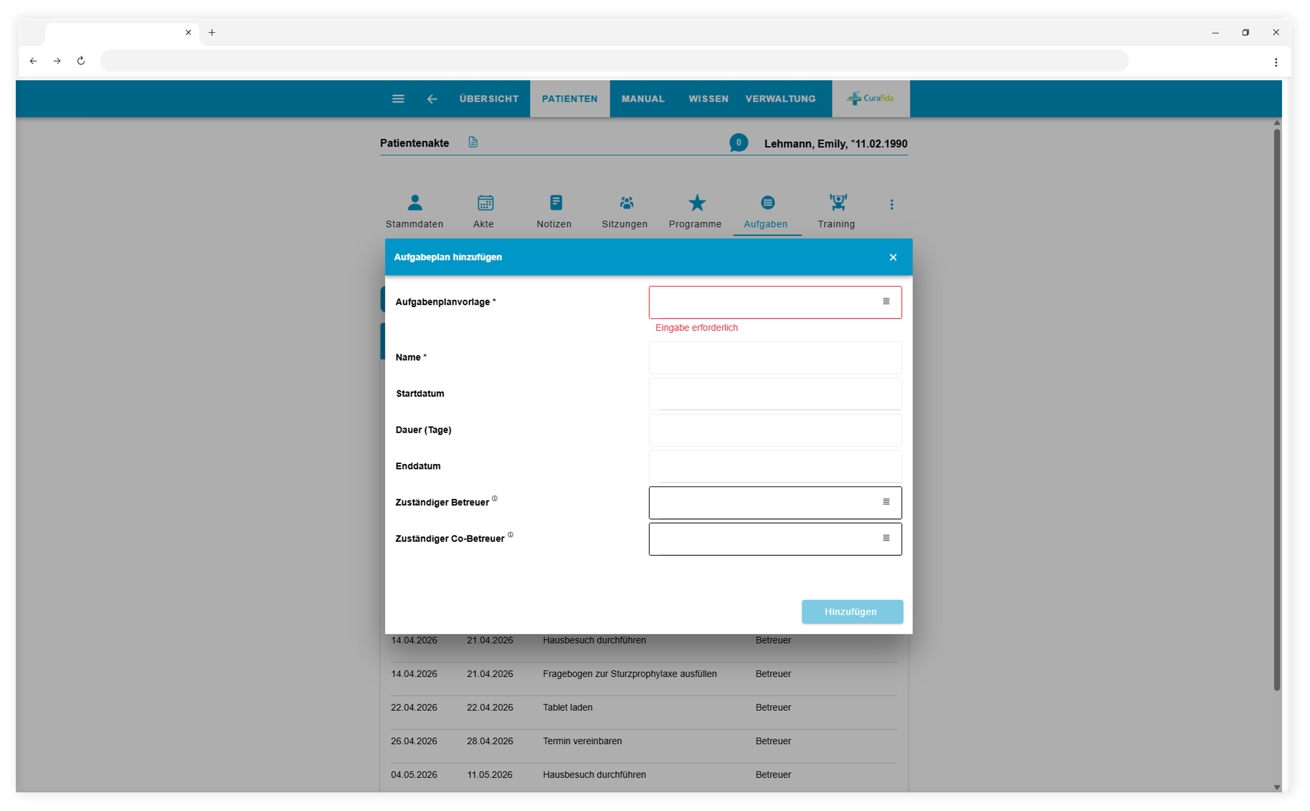Image resolution: width=1310 pixels, height=811 pixels.
Task: Go to the ÜBERSICHT menu
Action: click(x=489, y=99)
